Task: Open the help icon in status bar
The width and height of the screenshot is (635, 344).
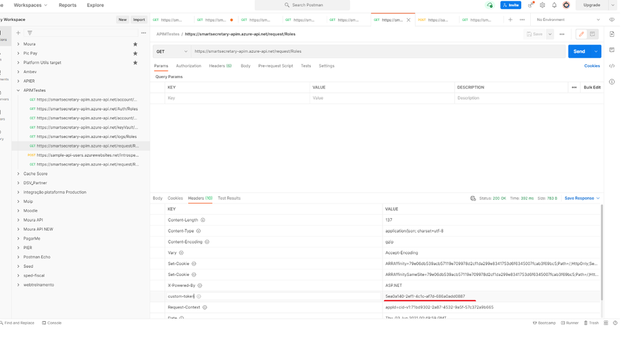Action: click(x=615, y=323)
